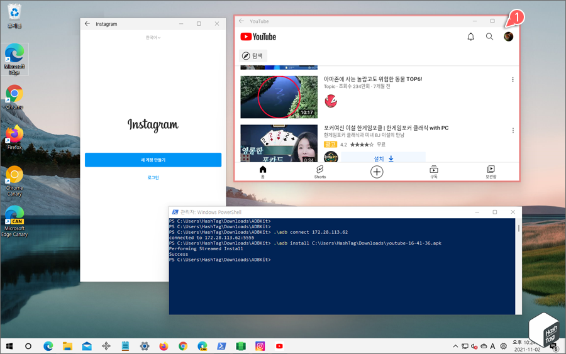Open Chrome from the taskbar

[x=183, y=346]
